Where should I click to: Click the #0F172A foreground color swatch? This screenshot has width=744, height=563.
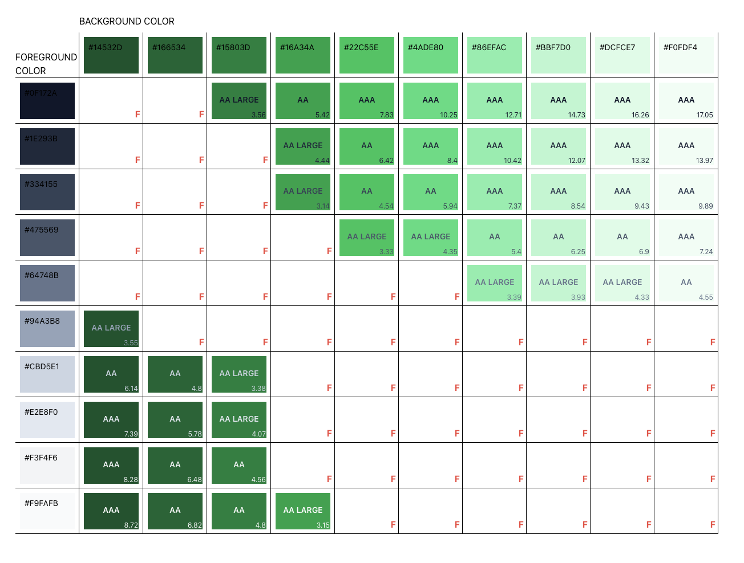point(47,101)
